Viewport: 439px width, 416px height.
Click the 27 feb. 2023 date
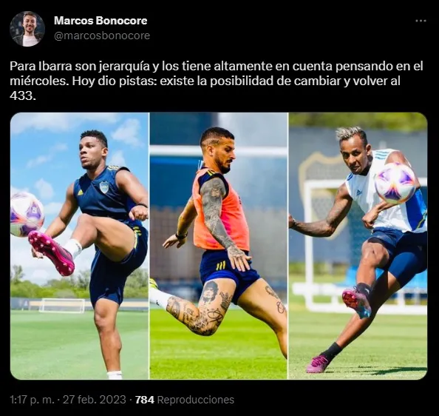pos(94,400)
